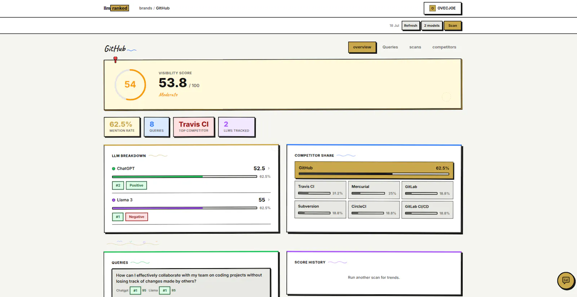Click the ChatGPT mention rate progress bar

click(184, 176)
